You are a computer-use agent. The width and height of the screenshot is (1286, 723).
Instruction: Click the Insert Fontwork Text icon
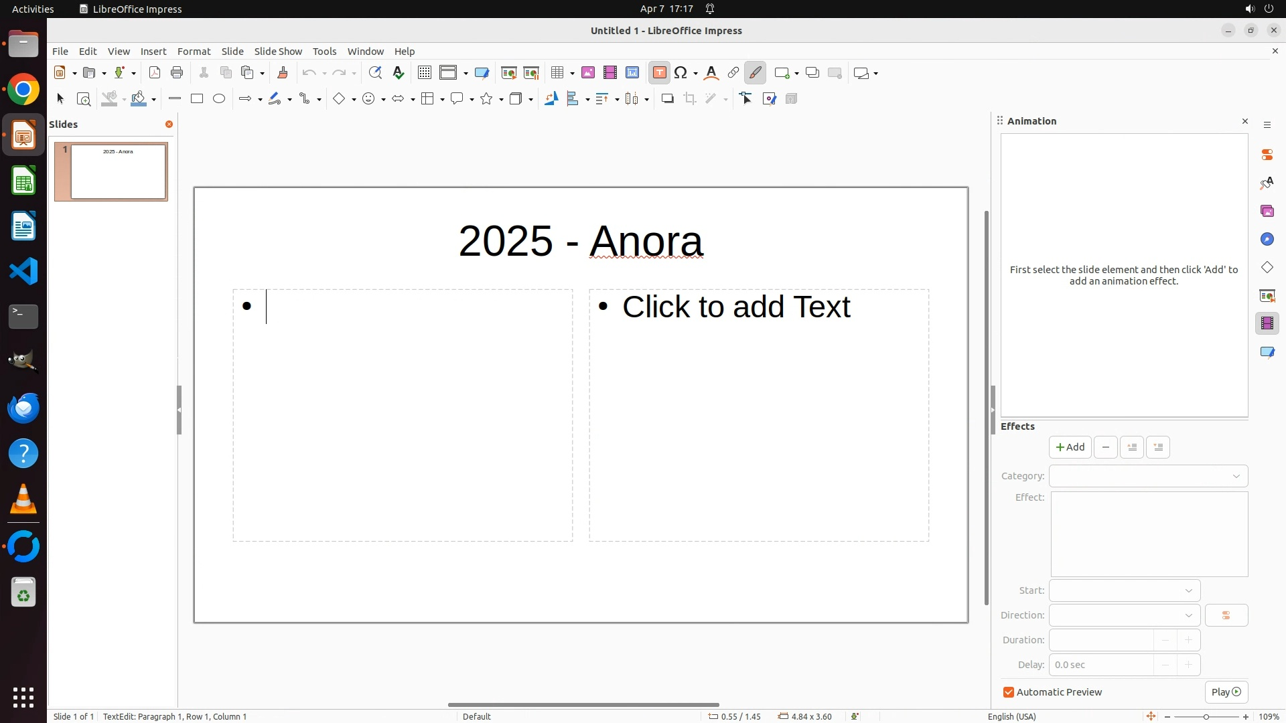[711, 73]
